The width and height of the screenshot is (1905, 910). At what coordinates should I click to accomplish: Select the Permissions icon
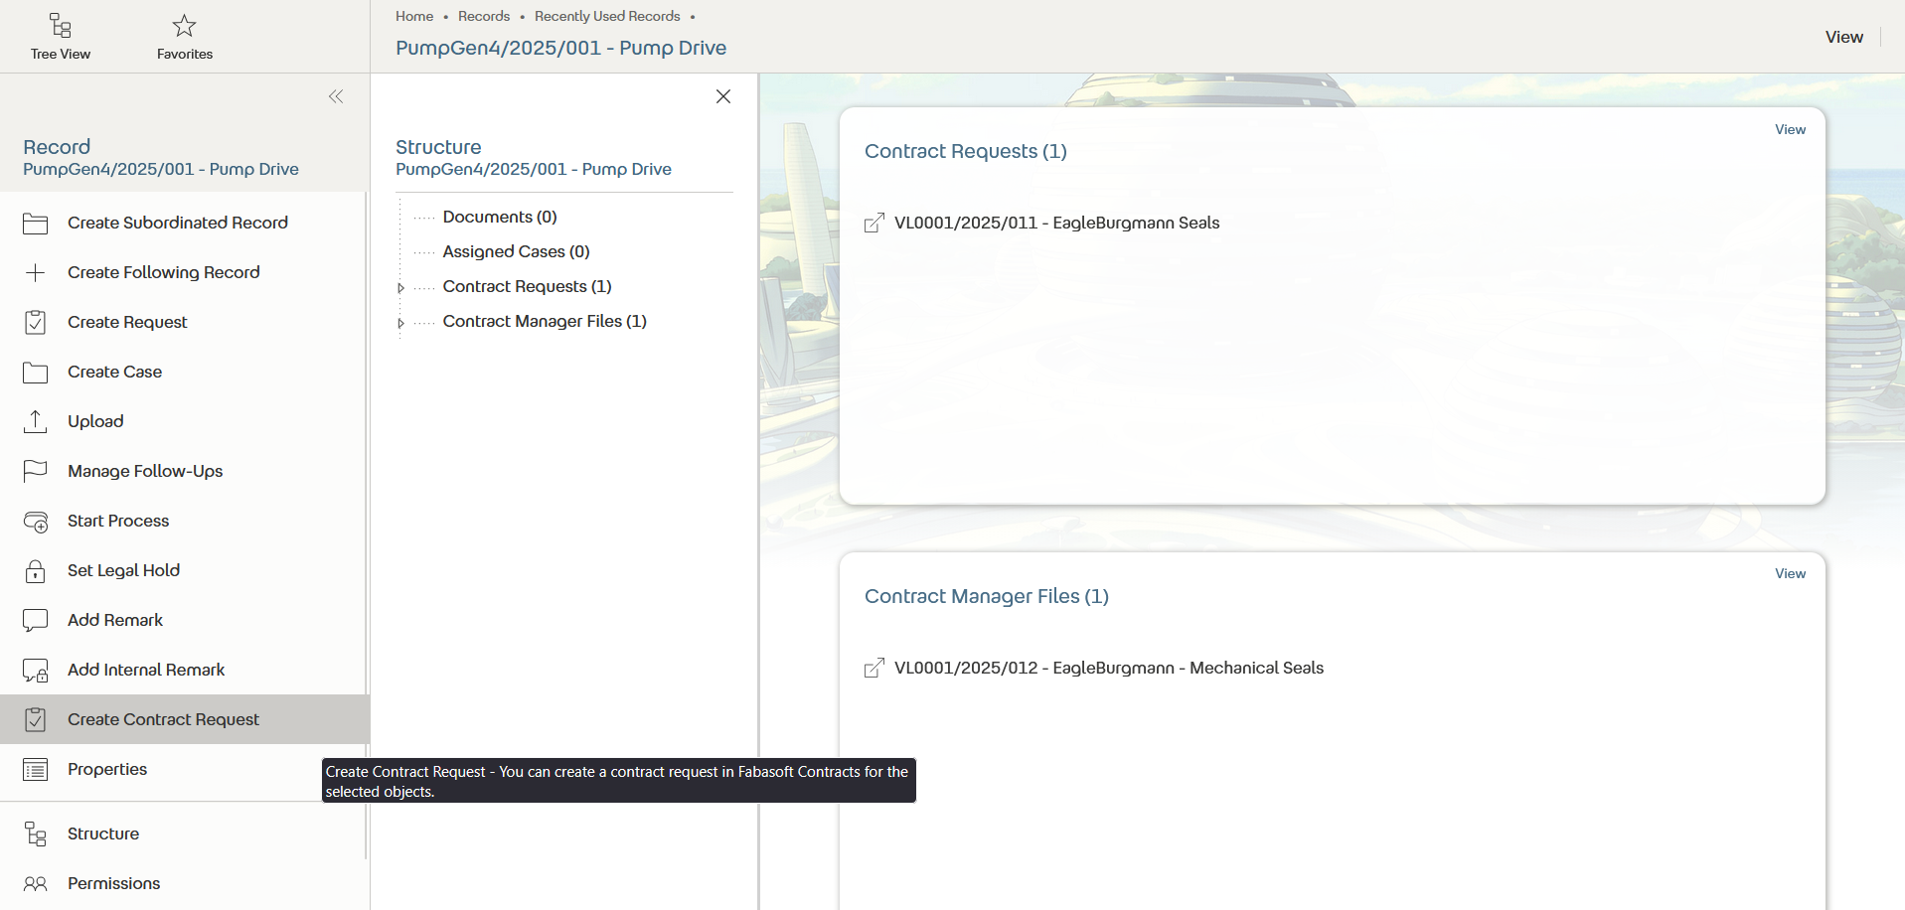pyautogui.click(x=36, y=883)
